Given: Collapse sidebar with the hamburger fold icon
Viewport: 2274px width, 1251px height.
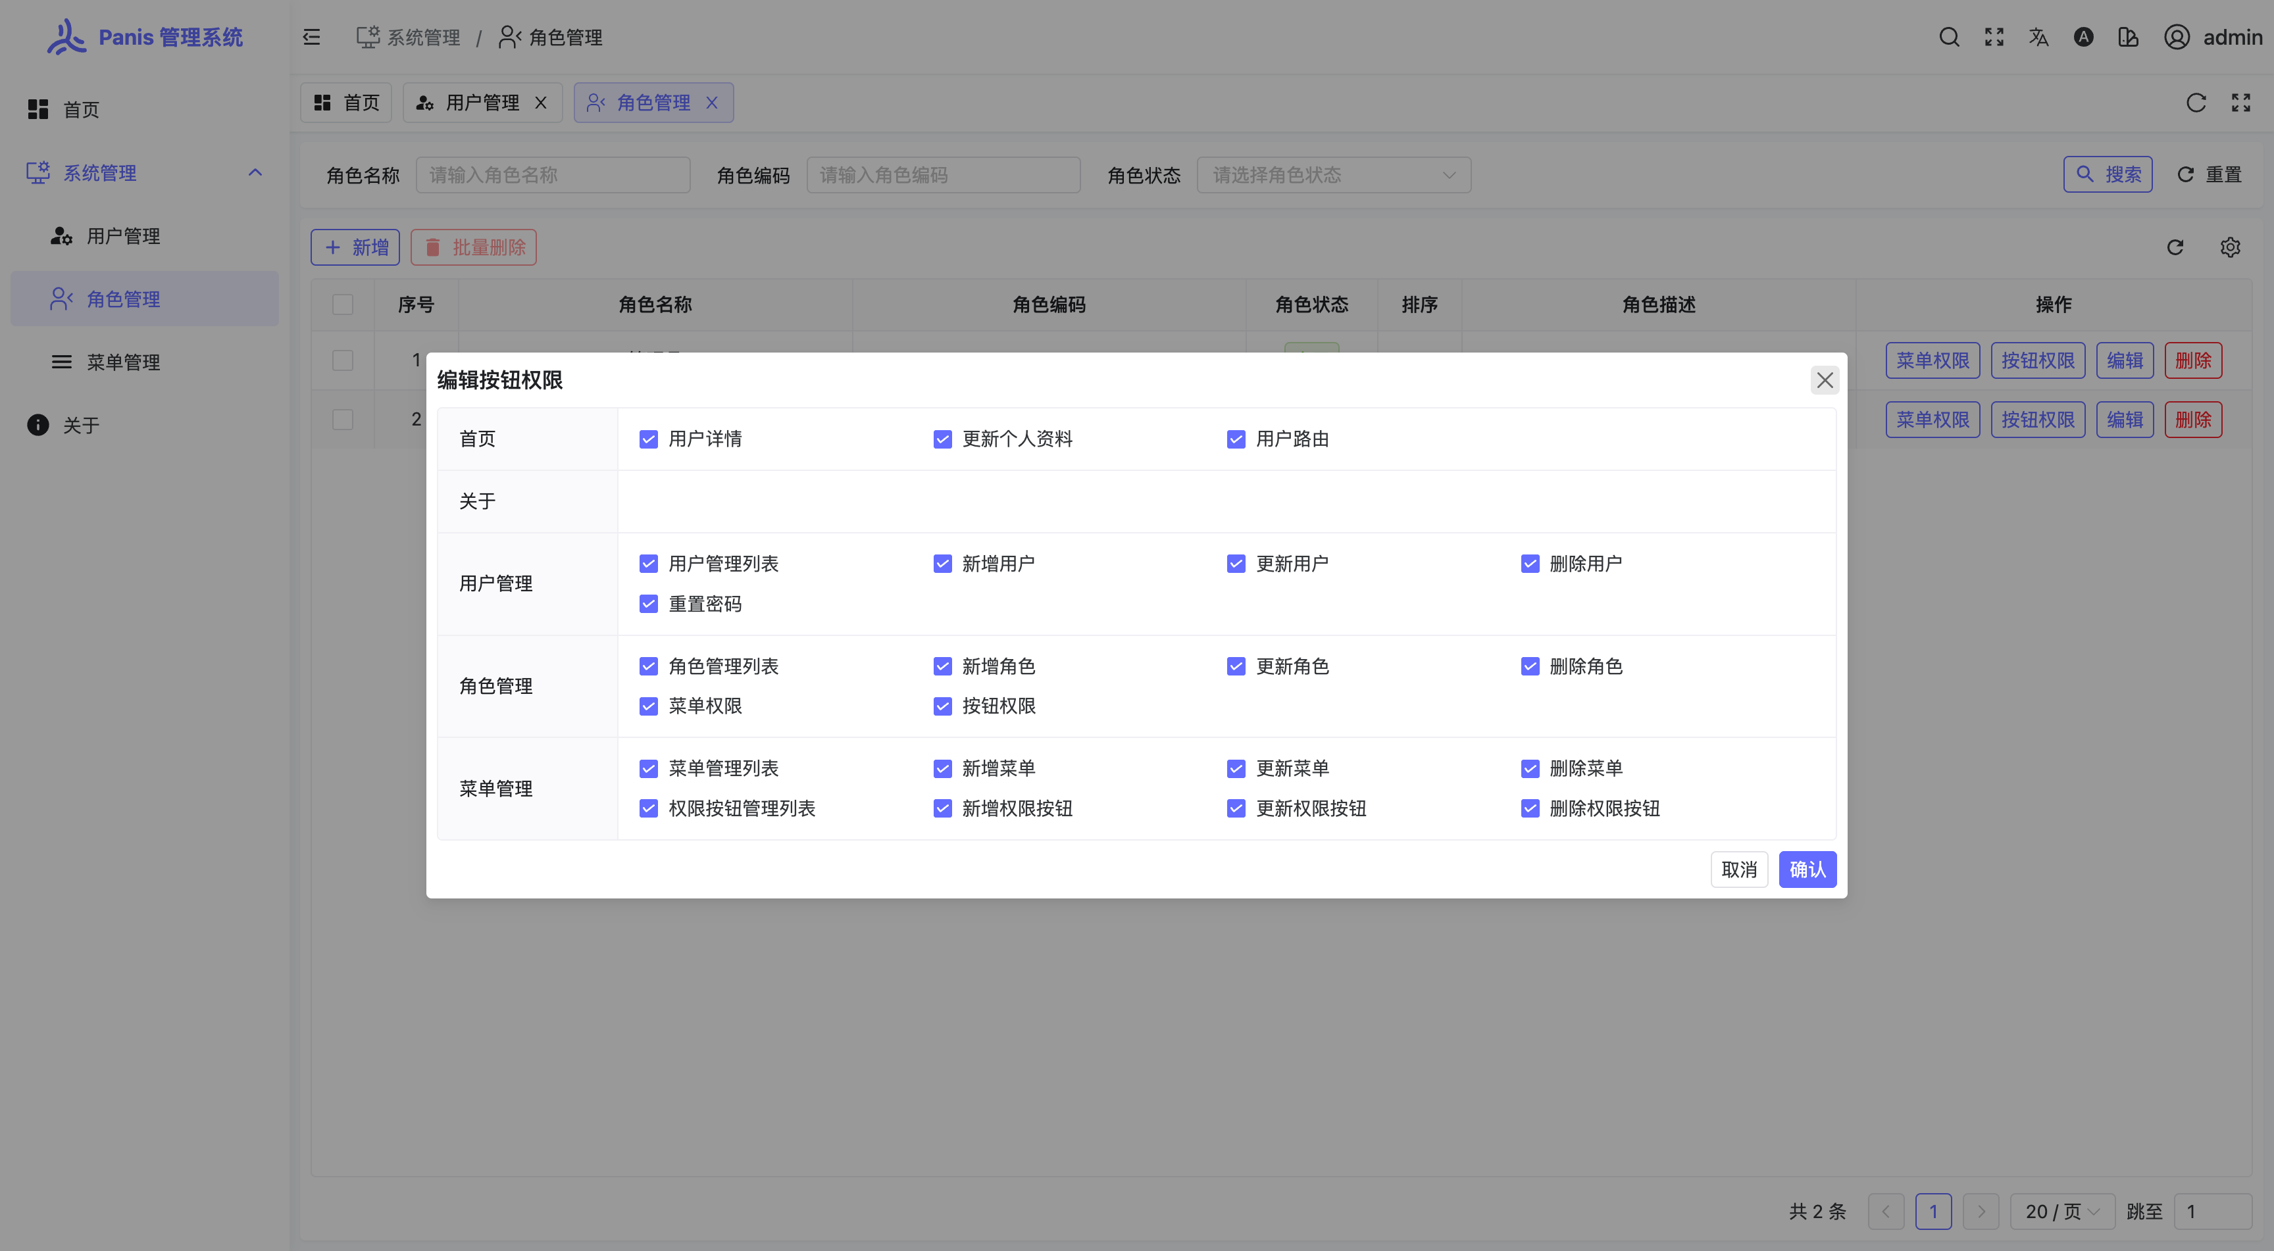Looking at the screenshot, I should pyautogui.click(x=312, y=37).
